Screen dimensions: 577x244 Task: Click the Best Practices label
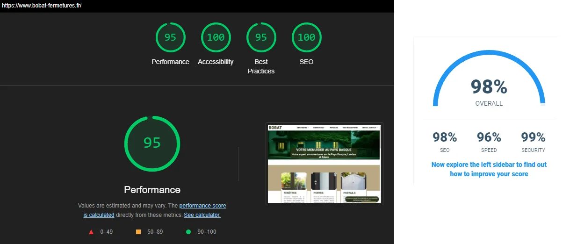pos(261,66)
